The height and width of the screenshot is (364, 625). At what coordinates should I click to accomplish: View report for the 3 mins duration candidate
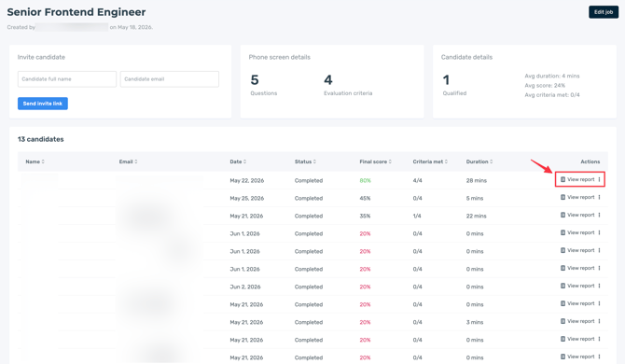[577, 321]
